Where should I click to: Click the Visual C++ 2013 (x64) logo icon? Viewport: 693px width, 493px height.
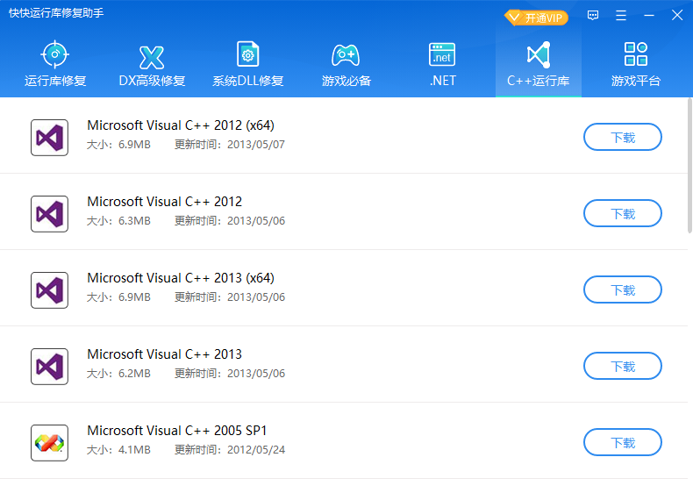coord(49,290)
